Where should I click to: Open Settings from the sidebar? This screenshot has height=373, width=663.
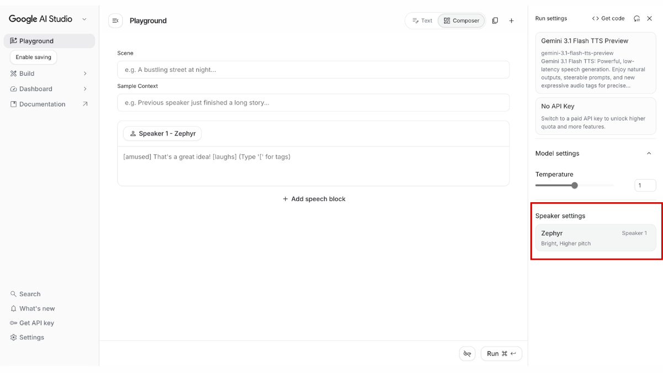coord(31,337)
